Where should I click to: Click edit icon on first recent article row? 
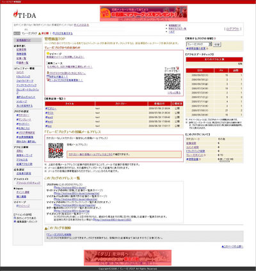pyautogui.click(x=46, y=108)
